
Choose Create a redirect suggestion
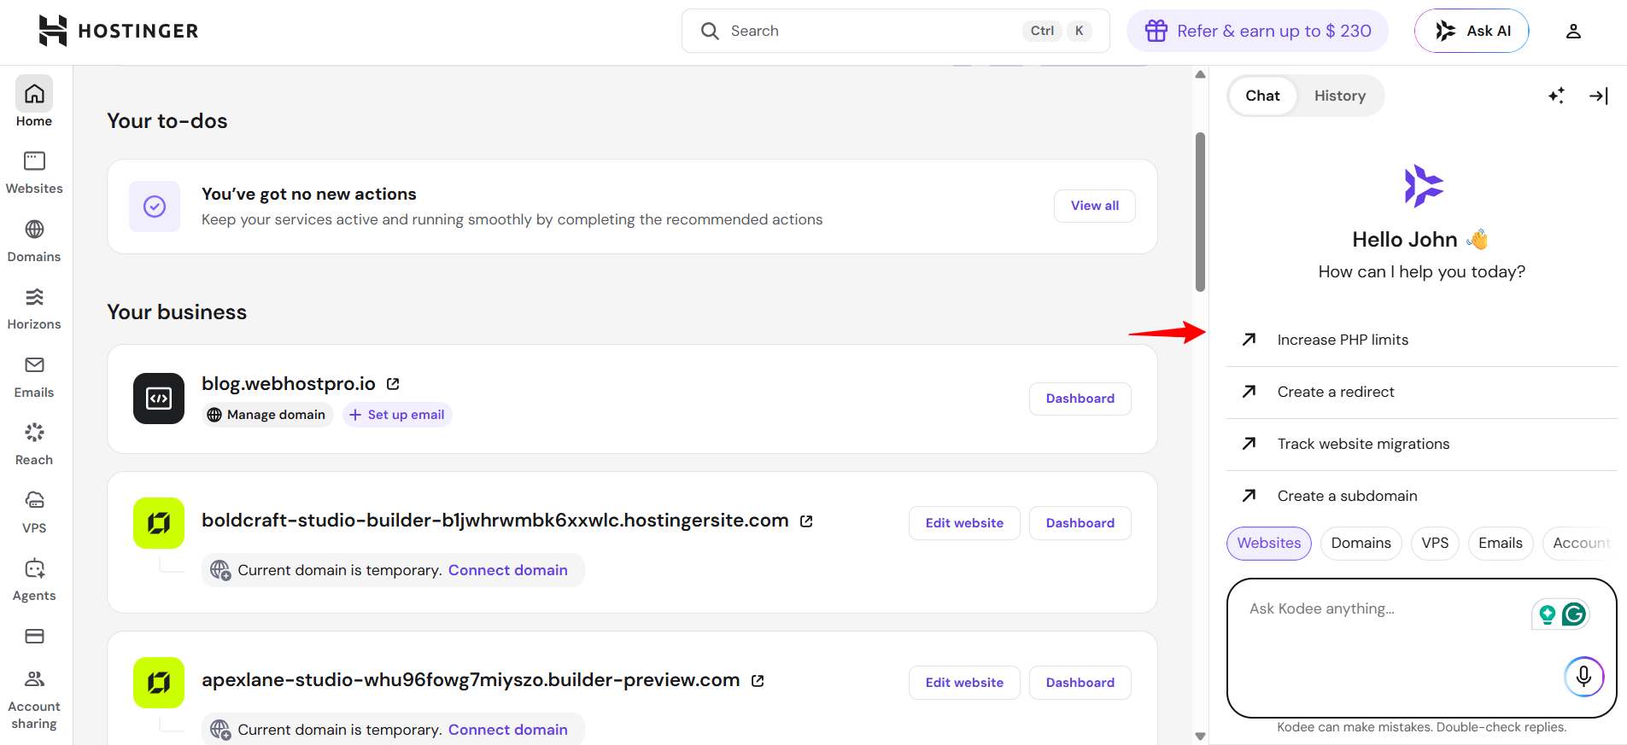1422,392
